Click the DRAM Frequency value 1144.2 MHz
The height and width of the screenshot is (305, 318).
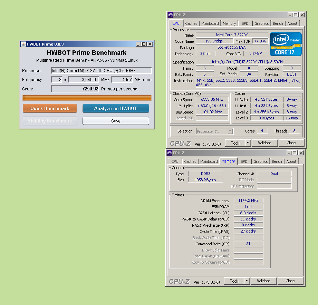[248, 200]
